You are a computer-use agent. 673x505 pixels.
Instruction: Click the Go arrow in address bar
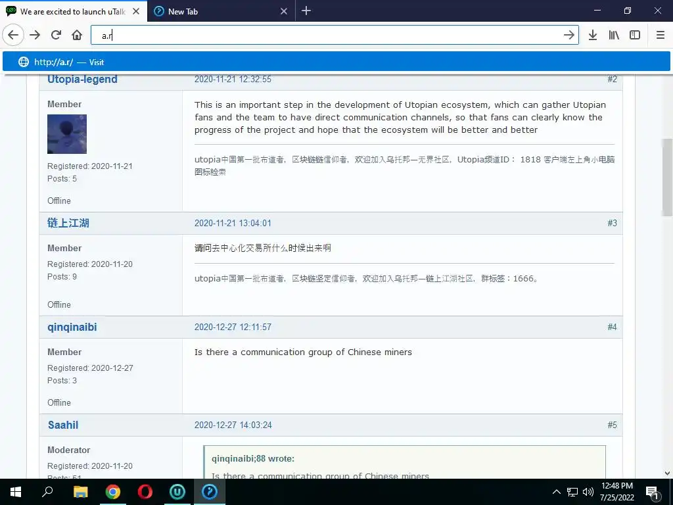tap(569, 35)
